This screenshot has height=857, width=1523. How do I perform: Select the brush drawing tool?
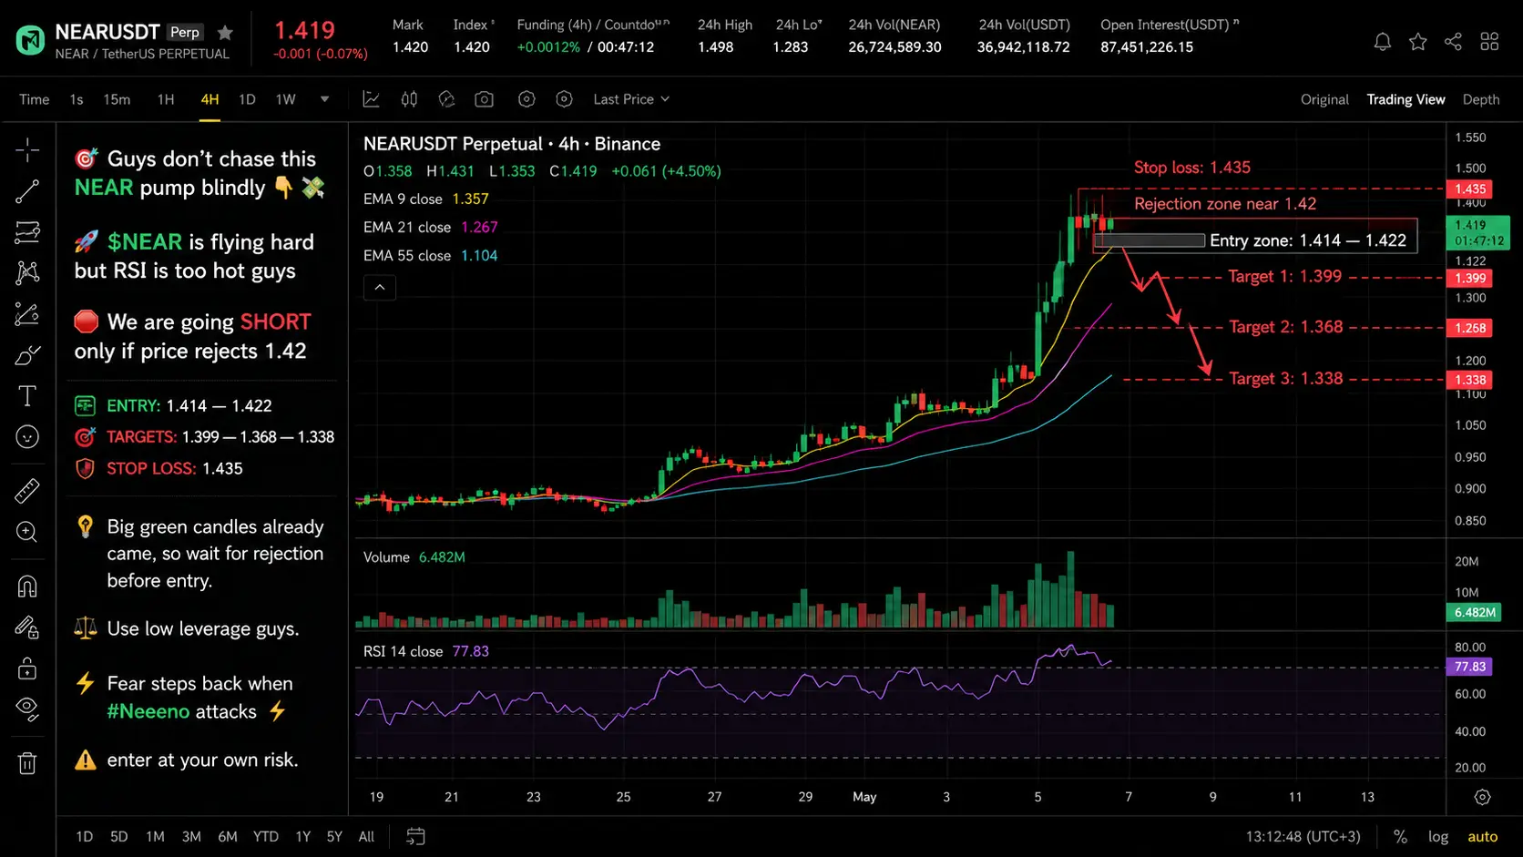(27, 355)
